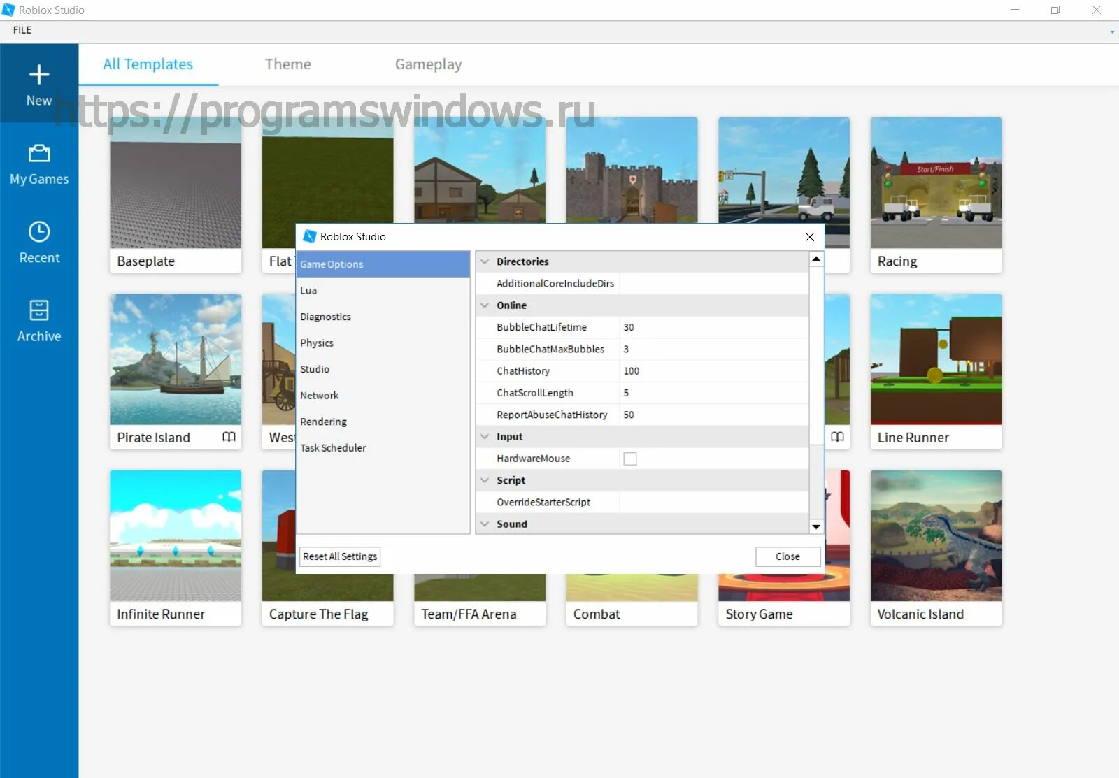The height and width of the screenshot is (778, 1119).
Task: Switch to the Theme tab
Action: (x=288, y=64)
